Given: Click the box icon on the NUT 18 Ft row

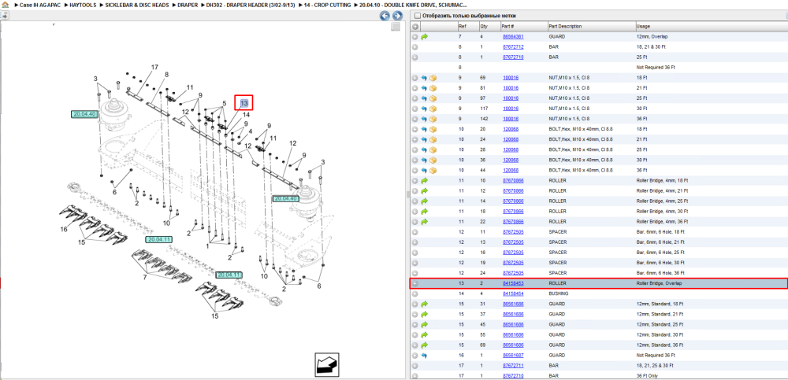Looking at the screenshot, I should 433,78.
